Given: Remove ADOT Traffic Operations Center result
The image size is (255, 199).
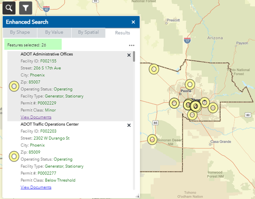Looking at the screenshot, I should pyautogui.click(x=129, y=125).
